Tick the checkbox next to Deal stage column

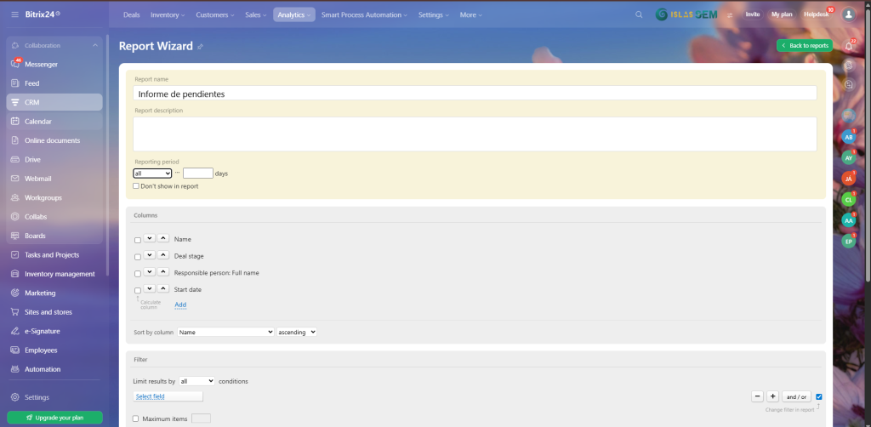(138, 257)
